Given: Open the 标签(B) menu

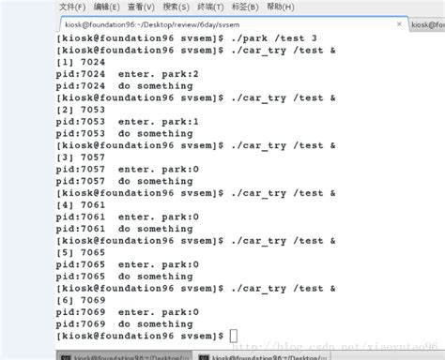Looking at the screenshot, I should coord(245,7).
